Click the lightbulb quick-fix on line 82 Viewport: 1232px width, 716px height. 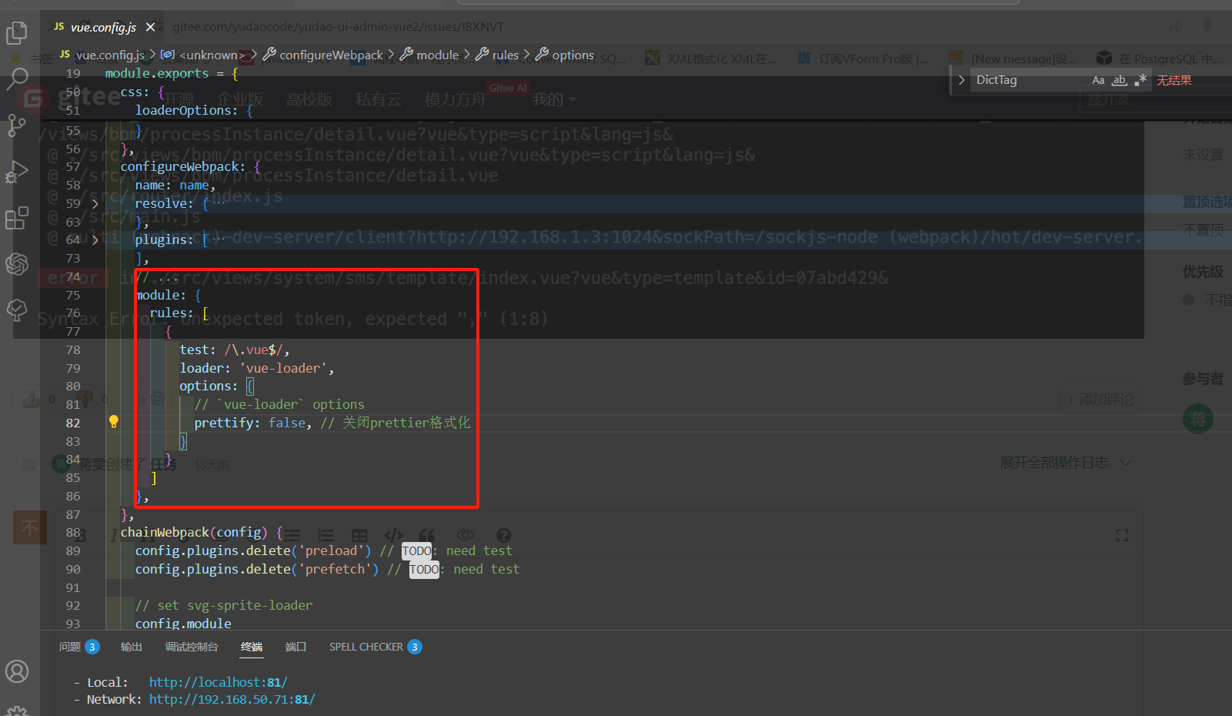(113, 422)
